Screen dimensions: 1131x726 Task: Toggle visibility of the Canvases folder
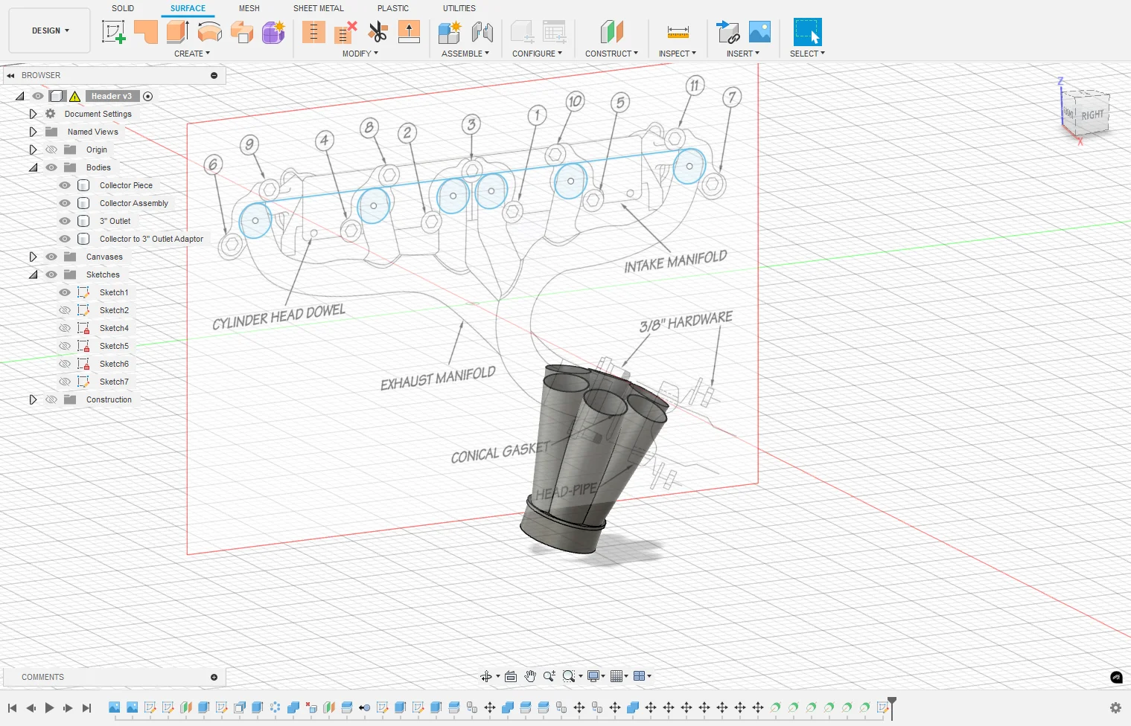click(x=51, y=257)
